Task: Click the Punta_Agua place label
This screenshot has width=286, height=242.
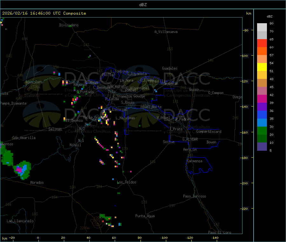Action: point(145,216)
